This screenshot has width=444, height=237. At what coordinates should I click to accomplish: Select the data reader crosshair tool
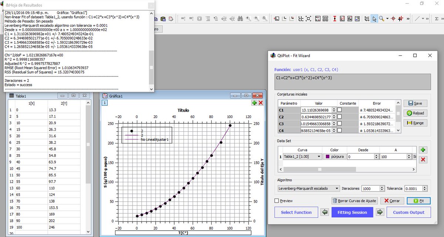[393, 18]
